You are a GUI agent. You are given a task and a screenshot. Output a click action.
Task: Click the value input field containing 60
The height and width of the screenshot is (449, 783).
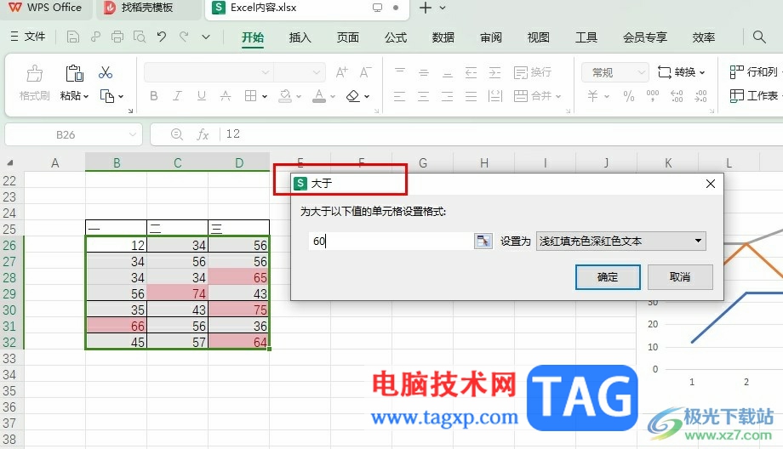pos(391,242)
